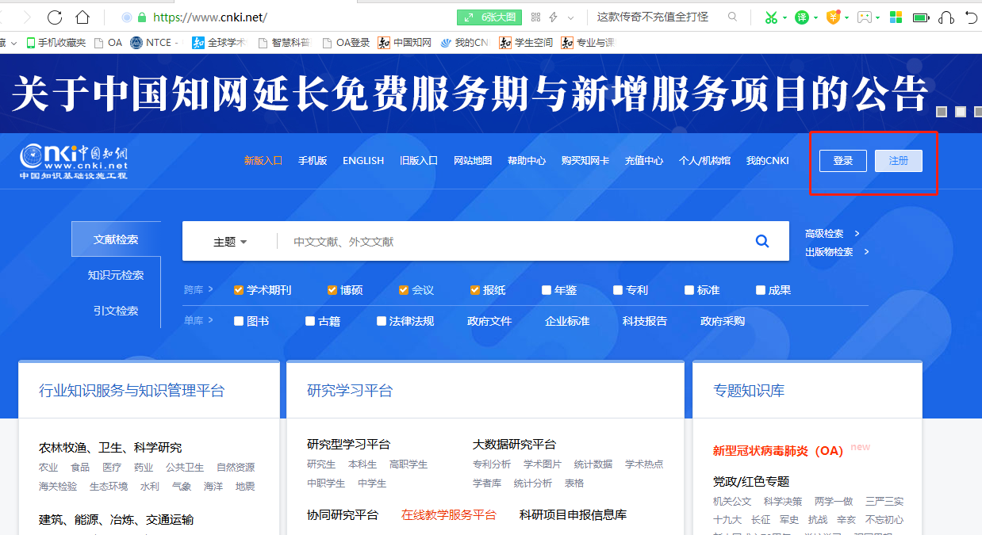The image size is (982, 535).
Task: Click the 登录 login button
Action: tap(843, 161)
